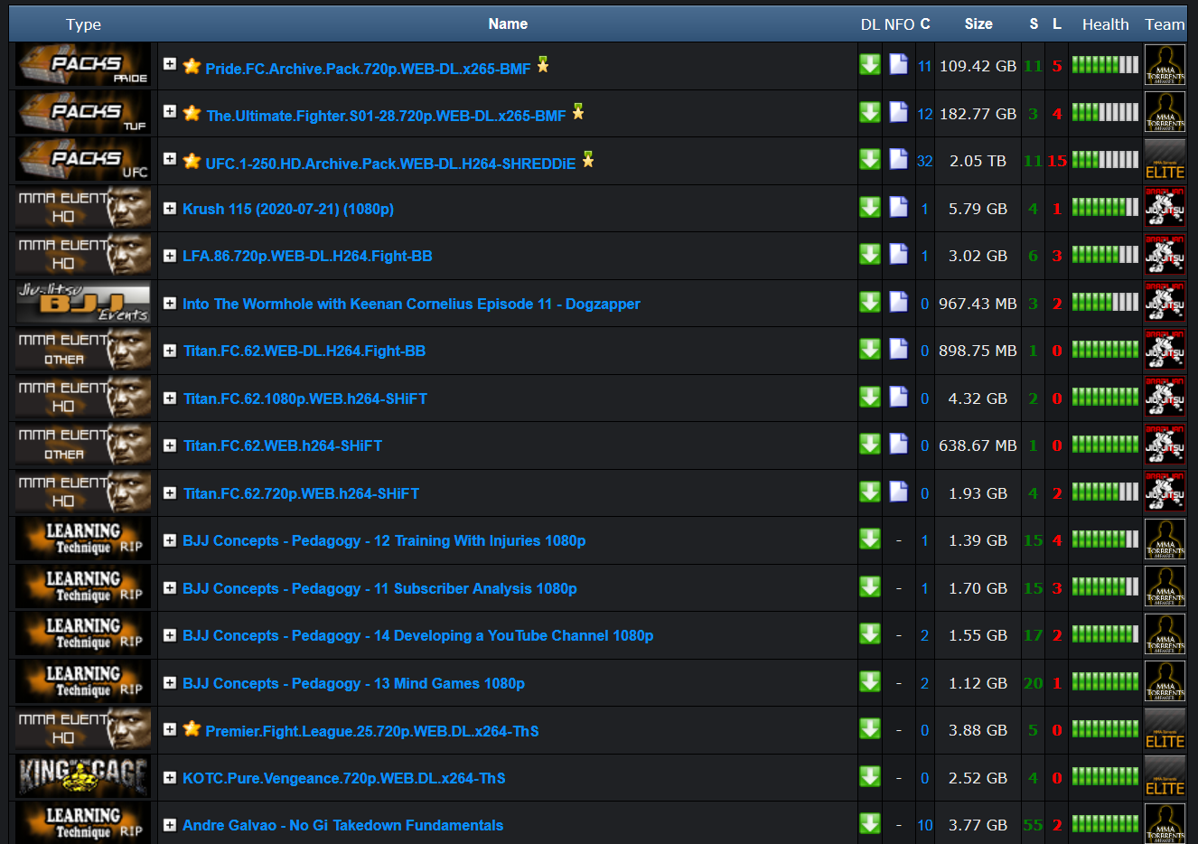Click download arrow for UFC.1-250.HD.Archive.Pack
Viewport: 1198px width, 844px height.
tap(870, 160)
